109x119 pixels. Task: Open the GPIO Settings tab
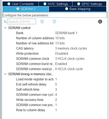(x=89, y=4)
